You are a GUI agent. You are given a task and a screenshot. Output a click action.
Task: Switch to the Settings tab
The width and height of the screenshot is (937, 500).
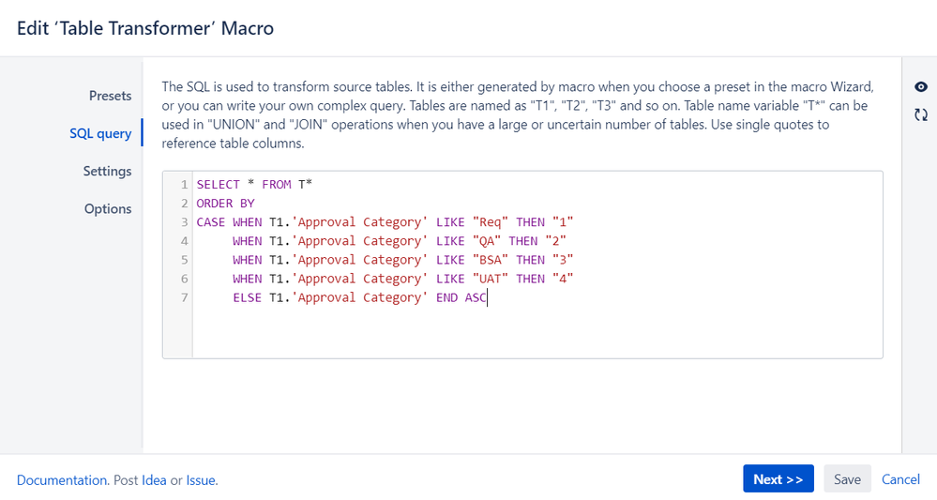107,171
